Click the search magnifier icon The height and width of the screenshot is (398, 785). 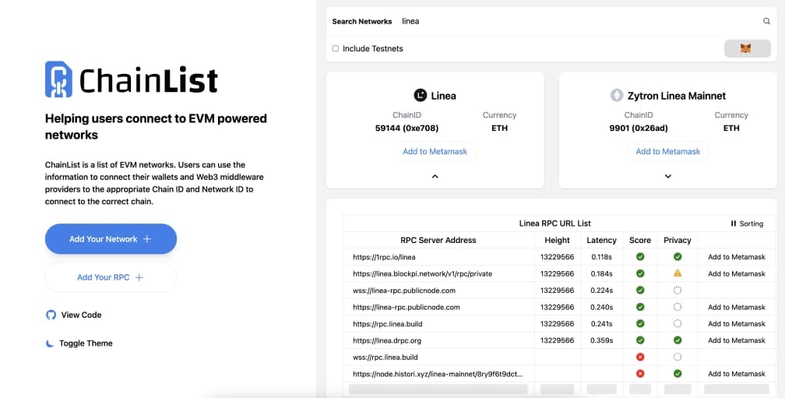click(766, 21)
